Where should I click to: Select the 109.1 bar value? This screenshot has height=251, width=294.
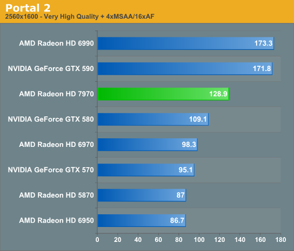[198, 119]
